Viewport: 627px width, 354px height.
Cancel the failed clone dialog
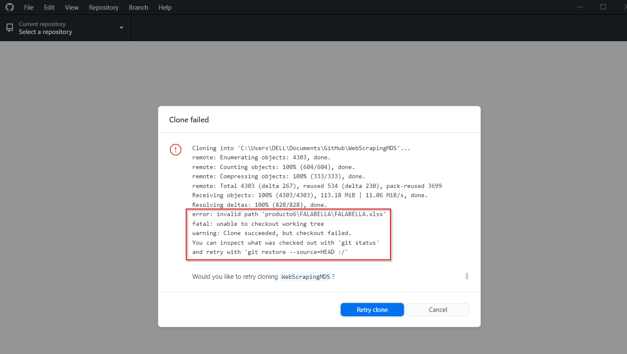437,309
